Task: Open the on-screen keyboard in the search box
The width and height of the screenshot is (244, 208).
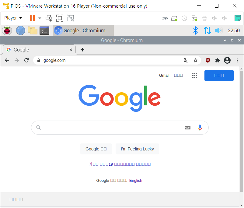Action: tap(187, 128)
